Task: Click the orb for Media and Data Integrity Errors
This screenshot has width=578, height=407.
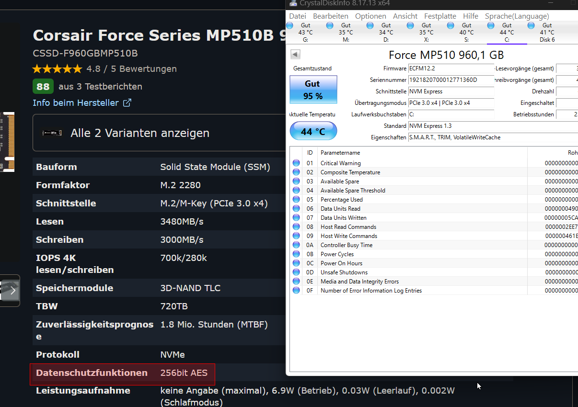Action: pyautogui.click(x=296, y=282)
